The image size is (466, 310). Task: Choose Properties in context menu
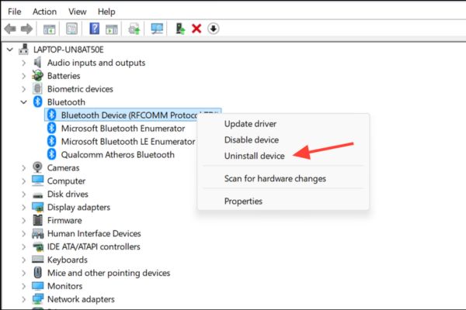243,201
